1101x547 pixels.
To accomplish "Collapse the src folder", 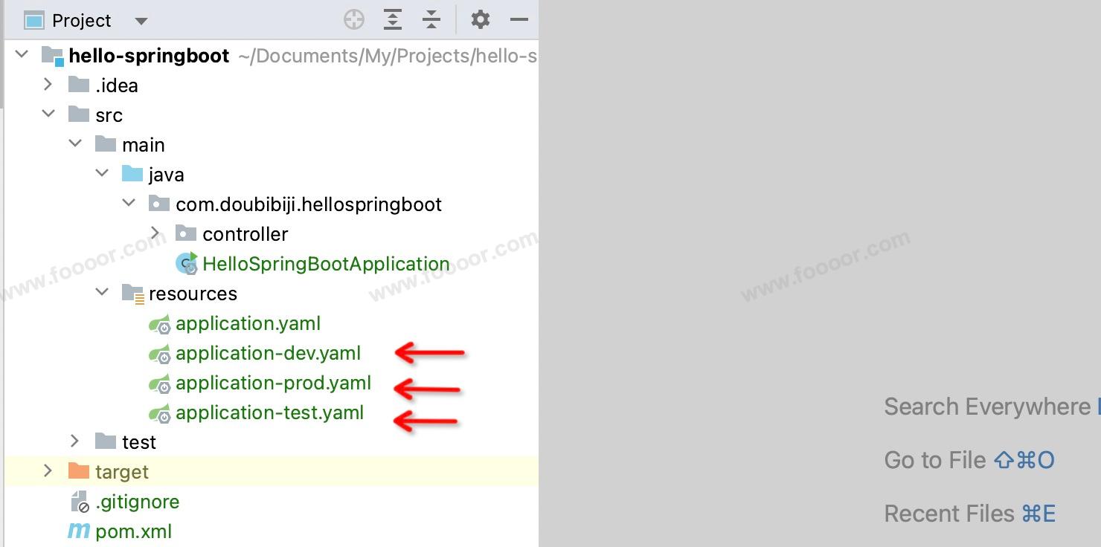I will pos(49,114).
